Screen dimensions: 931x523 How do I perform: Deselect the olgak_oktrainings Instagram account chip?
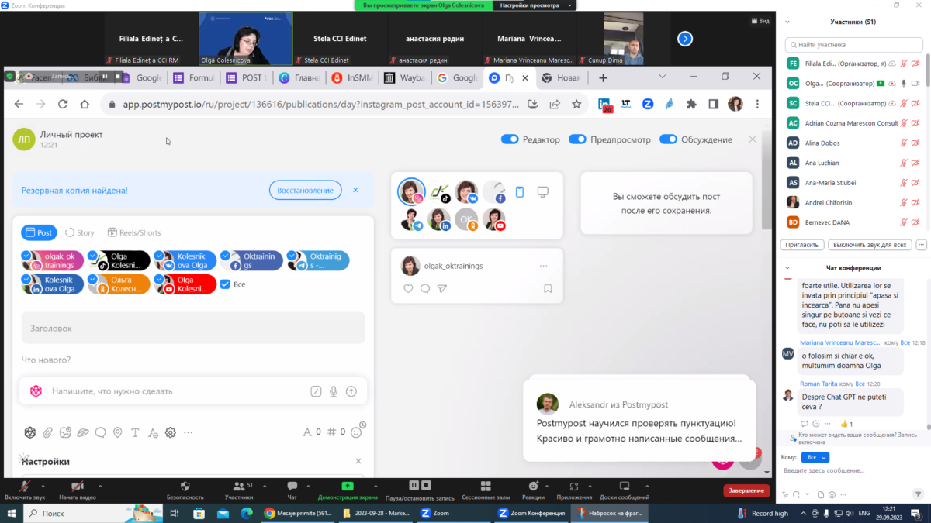coord(52,260)
